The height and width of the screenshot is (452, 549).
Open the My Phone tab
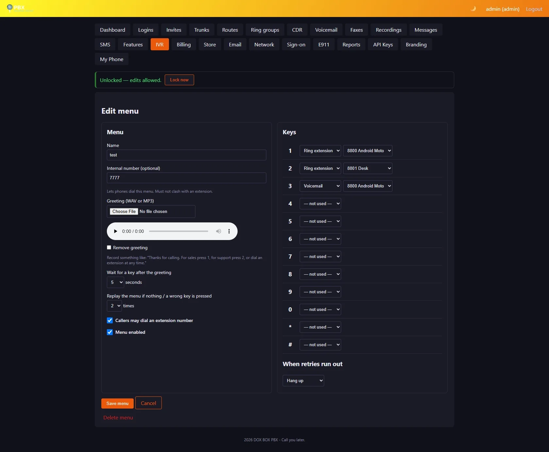112,59
